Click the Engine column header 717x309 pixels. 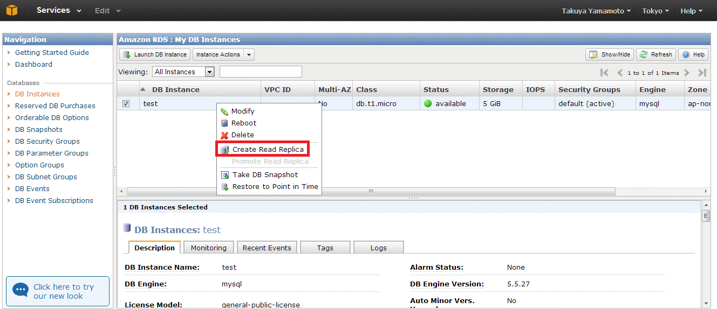pyautogui.click(x=660, y=89)
